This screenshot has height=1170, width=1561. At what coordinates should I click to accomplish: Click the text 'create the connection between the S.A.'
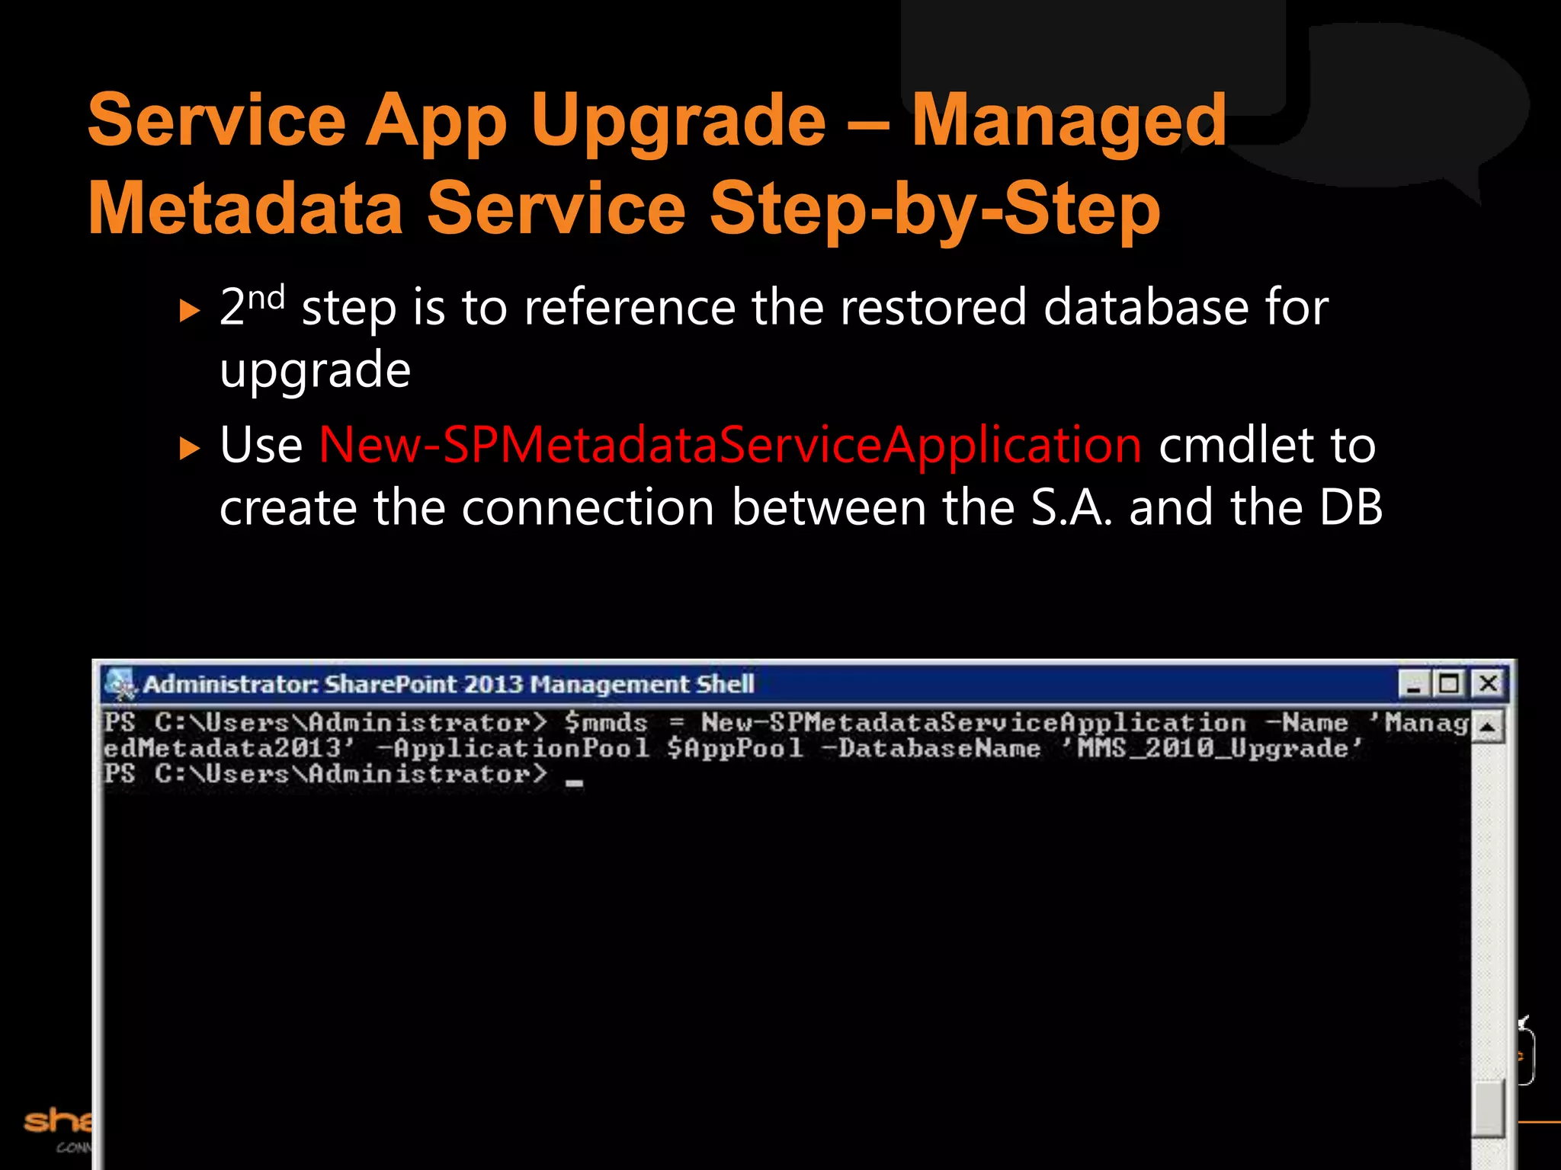(x=666, y=507)
